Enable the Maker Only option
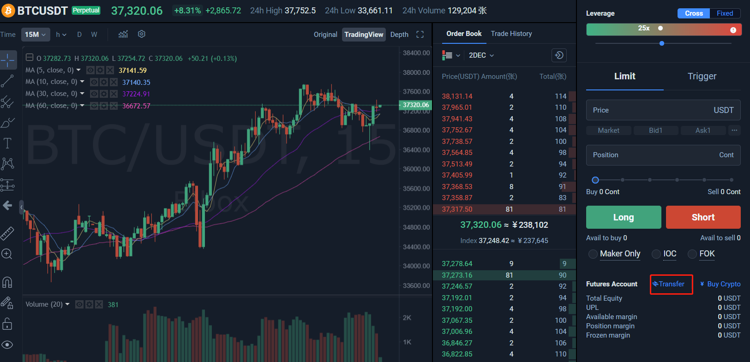Screen dimensions: 750x362 coord(593,254)
